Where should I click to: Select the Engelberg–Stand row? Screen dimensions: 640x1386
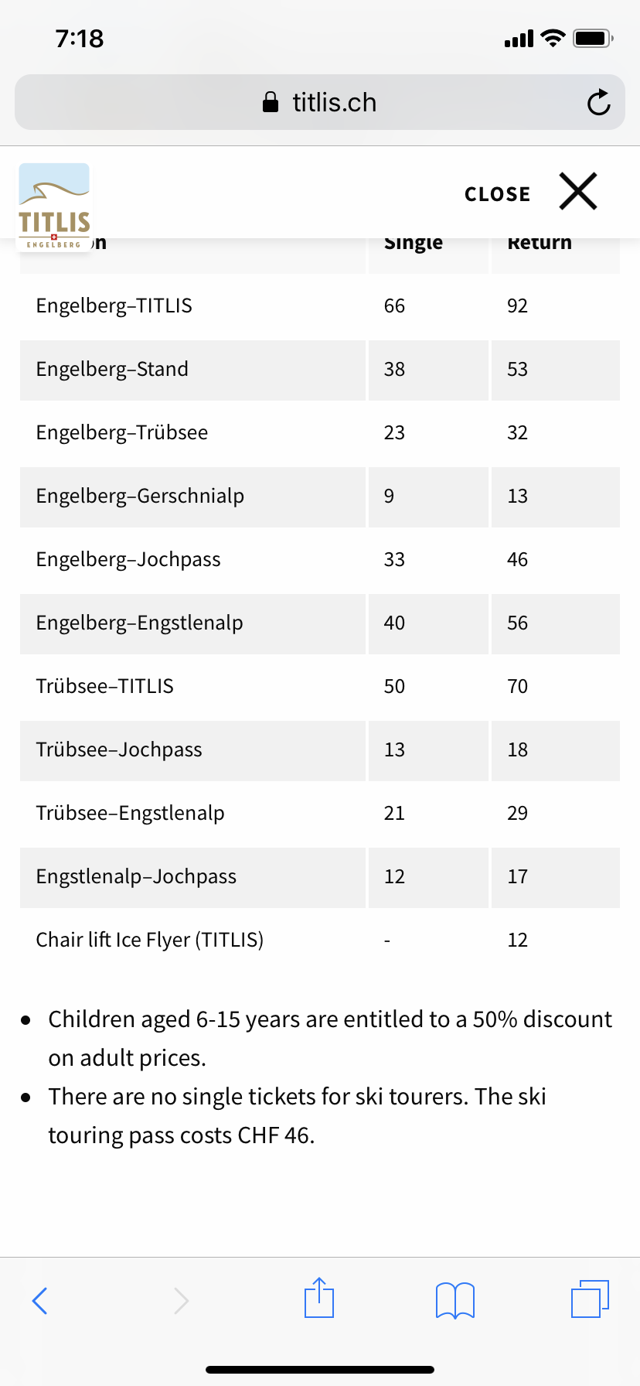coord(320,370)
